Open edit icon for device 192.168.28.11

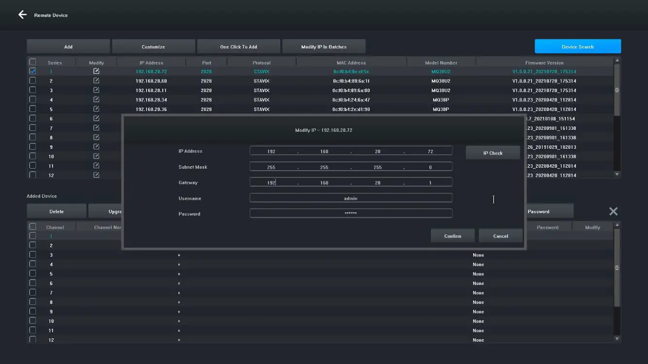click(96, 90)
